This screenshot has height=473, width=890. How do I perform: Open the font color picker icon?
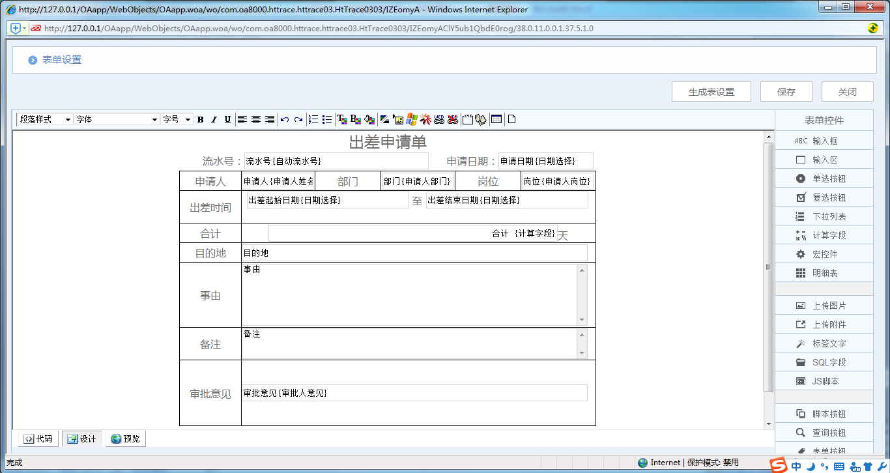pos(341,119)
